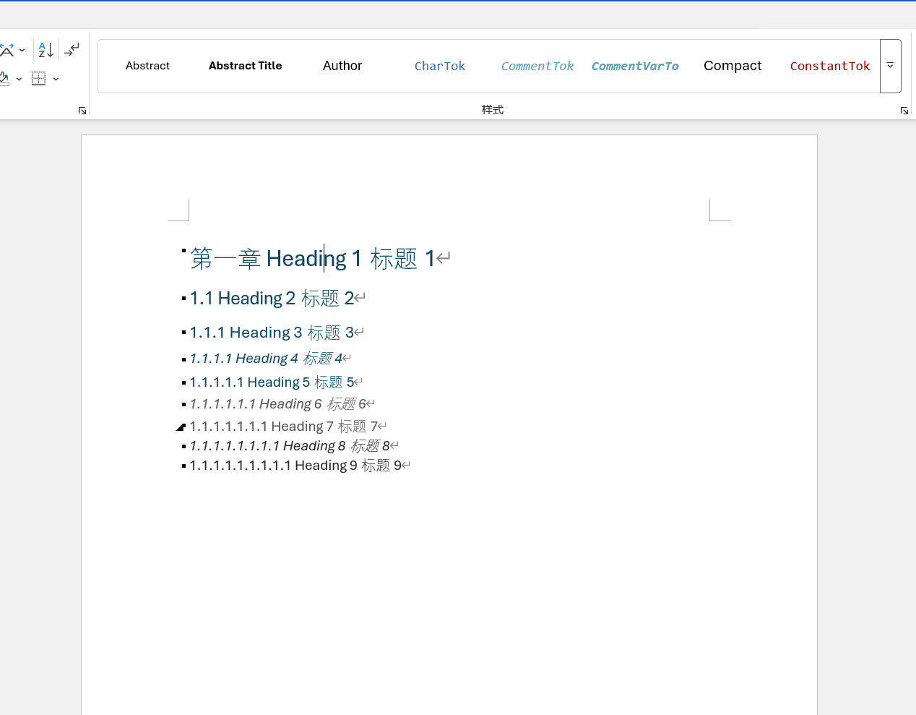Expand the Styles gallery More button
The width and height of the screenshot is (916, 715).
pos(890,66)
